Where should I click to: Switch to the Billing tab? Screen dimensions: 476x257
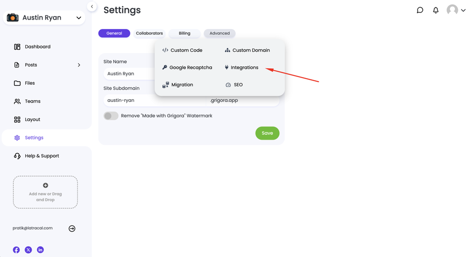coord(185,34)
